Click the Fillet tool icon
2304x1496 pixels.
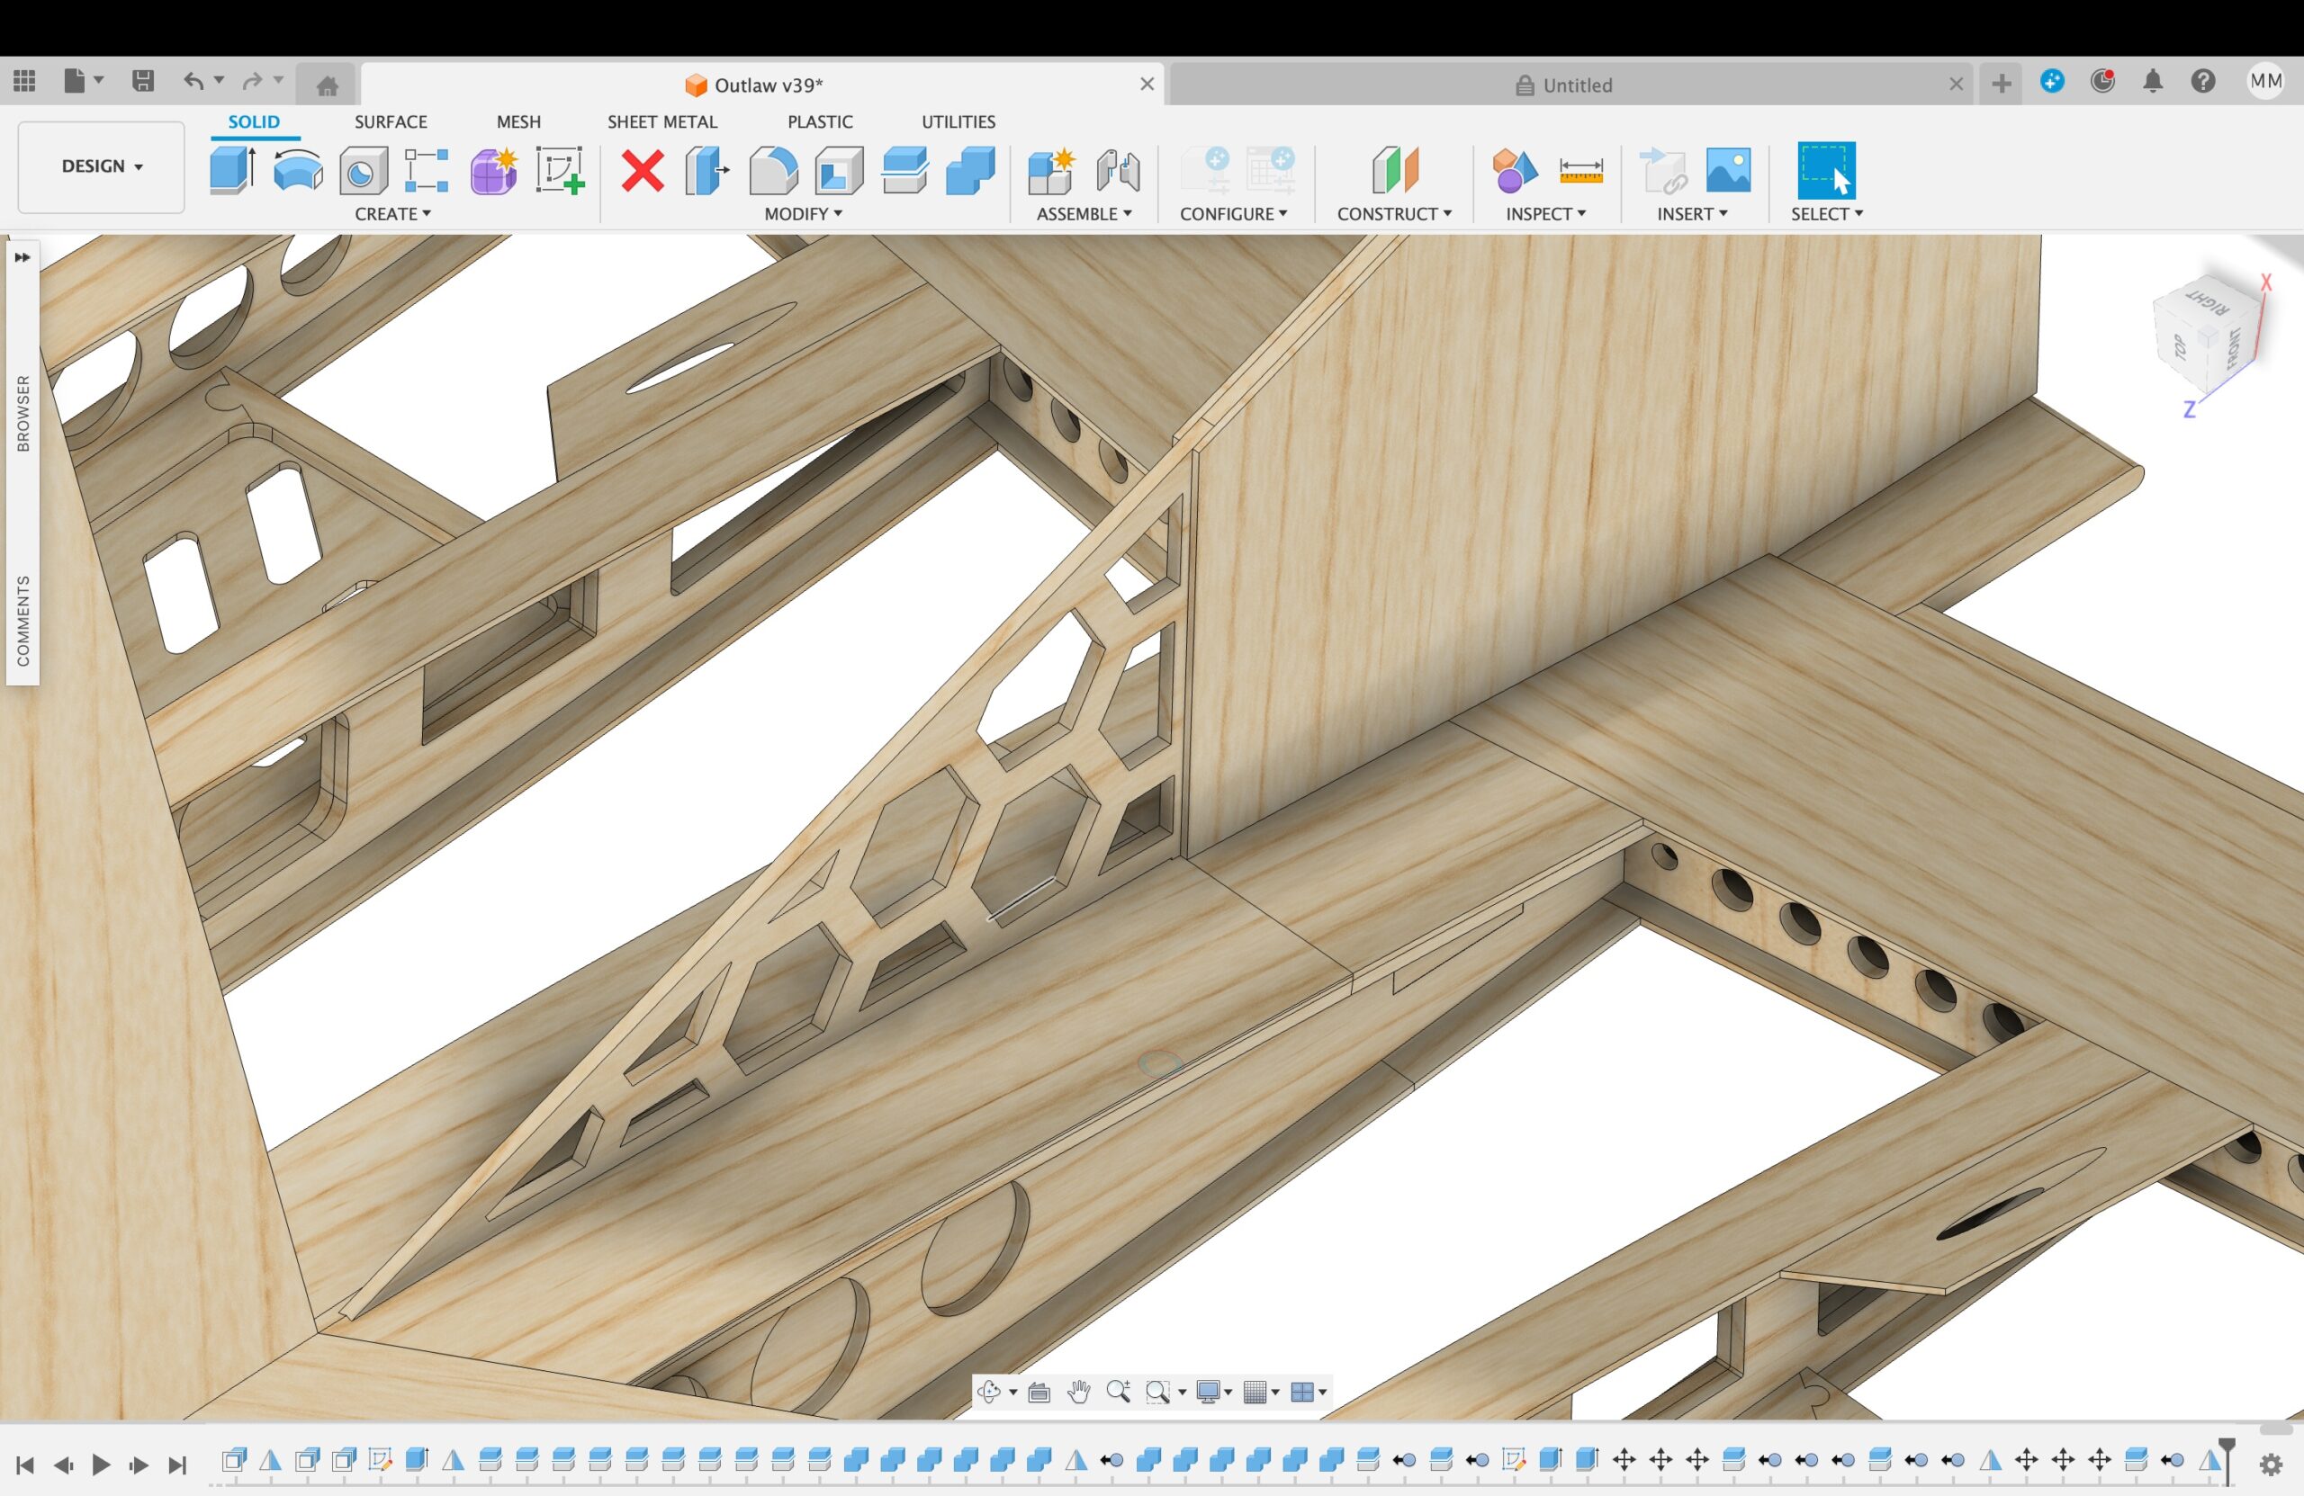[x=773, y=171]
